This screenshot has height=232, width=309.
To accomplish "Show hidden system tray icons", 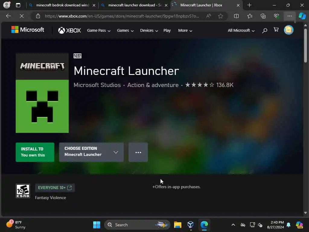I will (x=233, y=225).
